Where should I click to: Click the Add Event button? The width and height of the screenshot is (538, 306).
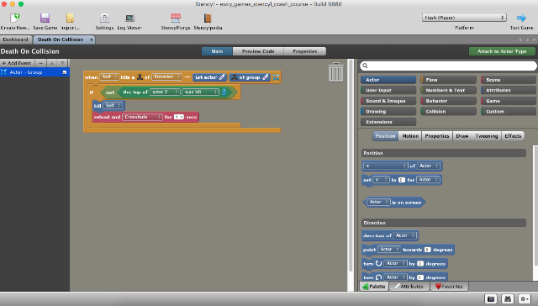click(17, 63)
